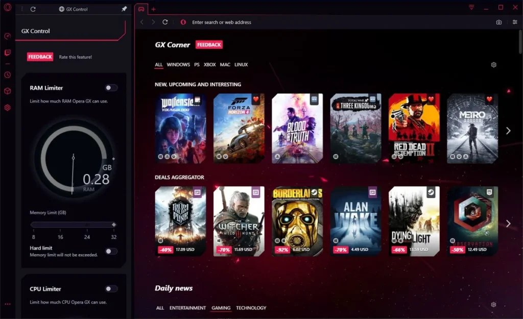Select ENTERTAINMENT news category

point(187,308)
